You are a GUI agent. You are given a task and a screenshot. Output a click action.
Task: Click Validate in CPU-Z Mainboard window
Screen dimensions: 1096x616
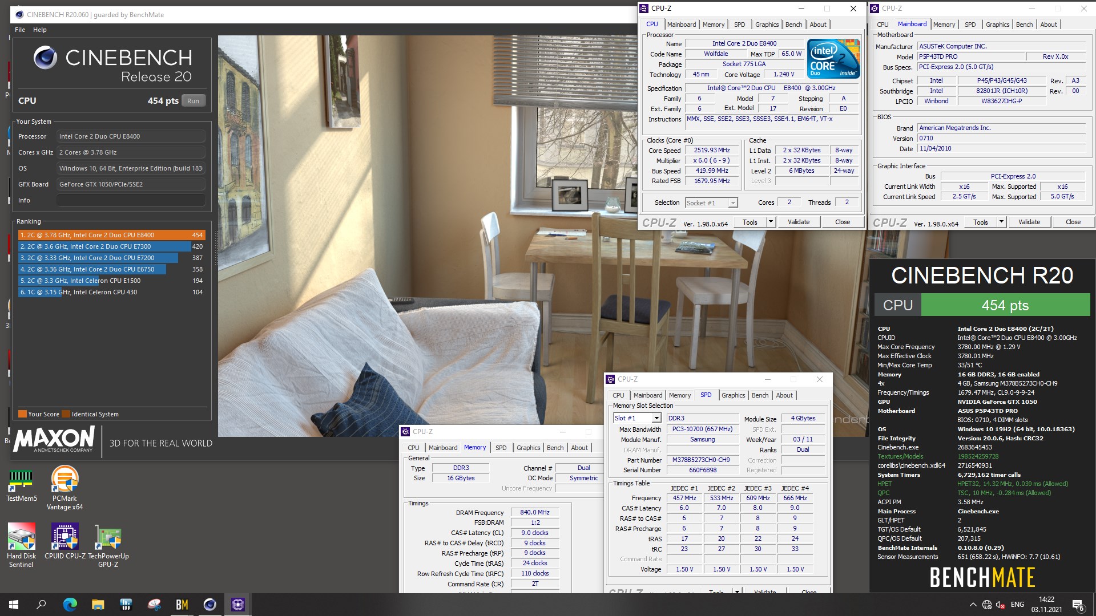(1029, 222)
